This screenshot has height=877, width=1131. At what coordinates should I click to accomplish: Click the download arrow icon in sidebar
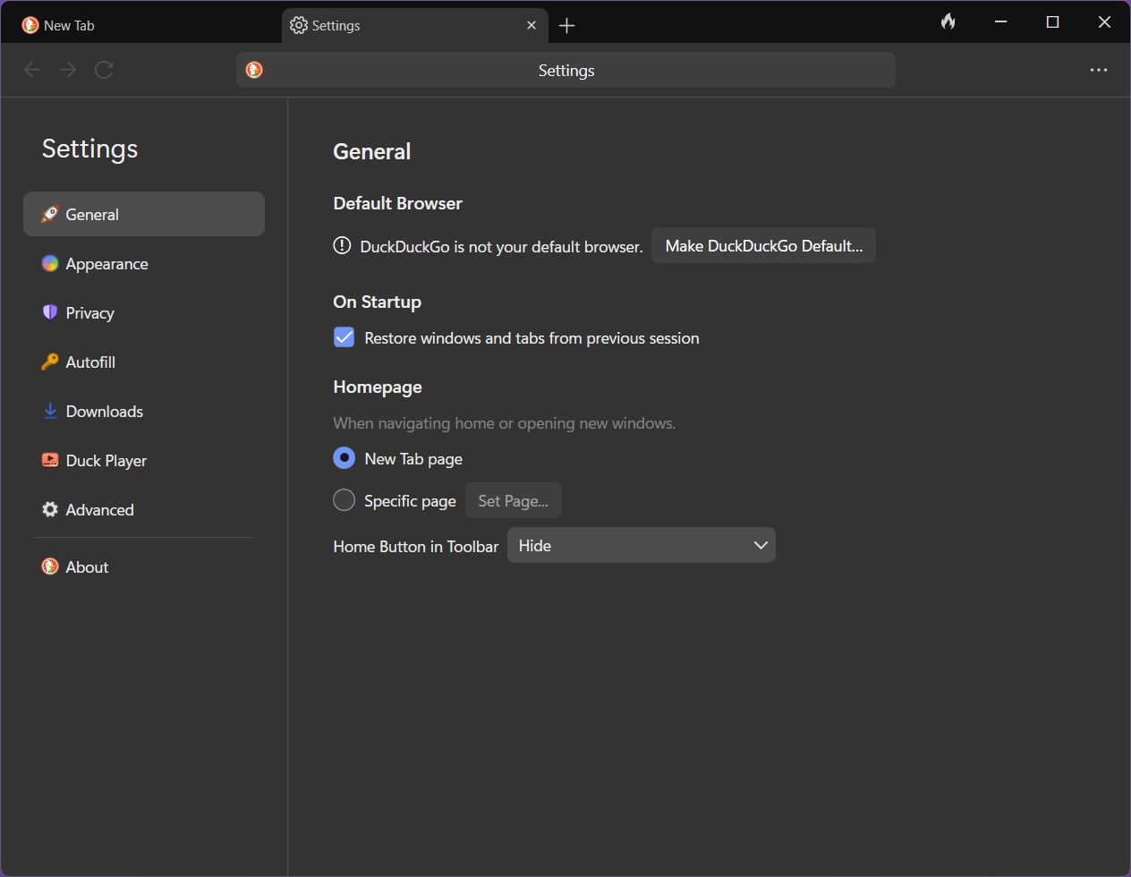pyautogui.click(x=50, y=411)
